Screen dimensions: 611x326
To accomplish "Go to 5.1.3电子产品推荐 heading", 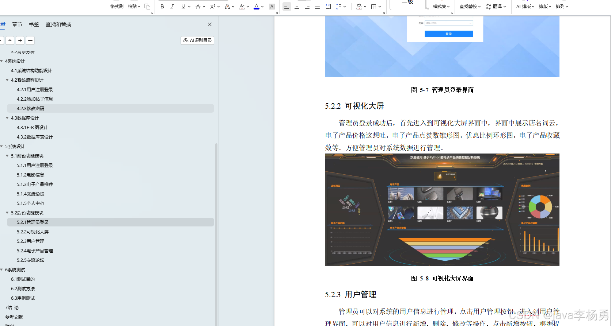I will tap(35, 185).
